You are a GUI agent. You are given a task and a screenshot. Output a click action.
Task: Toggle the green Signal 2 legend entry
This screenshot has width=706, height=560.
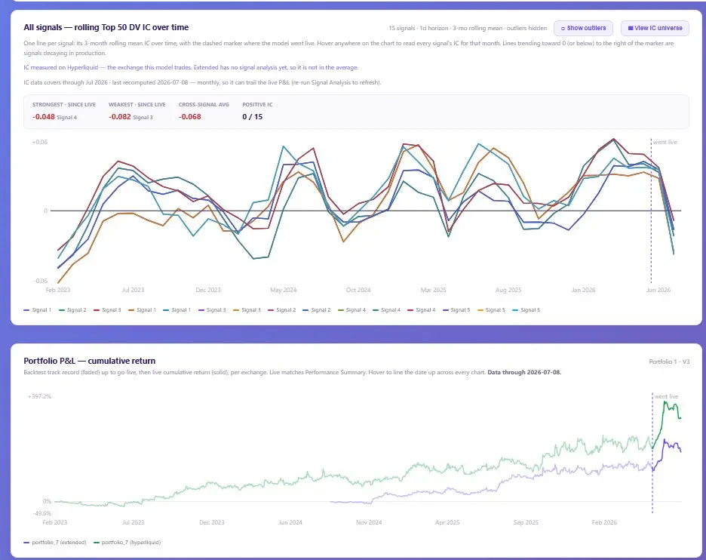[72, 310]
